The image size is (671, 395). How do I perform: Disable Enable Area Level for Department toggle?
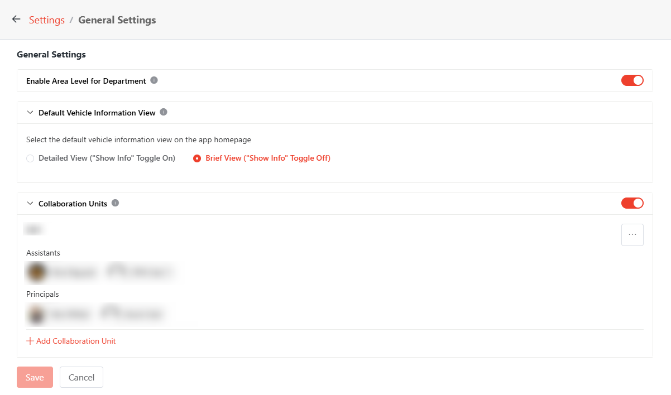[632, 80]
